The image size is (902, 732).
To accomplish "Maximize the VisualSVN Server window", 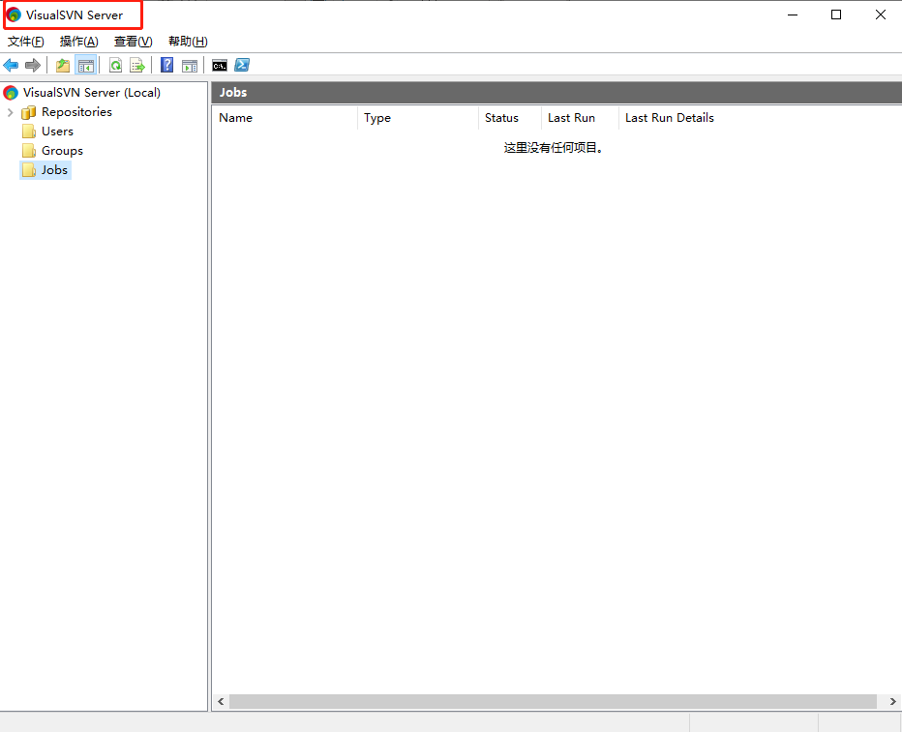I will point(836,15).
